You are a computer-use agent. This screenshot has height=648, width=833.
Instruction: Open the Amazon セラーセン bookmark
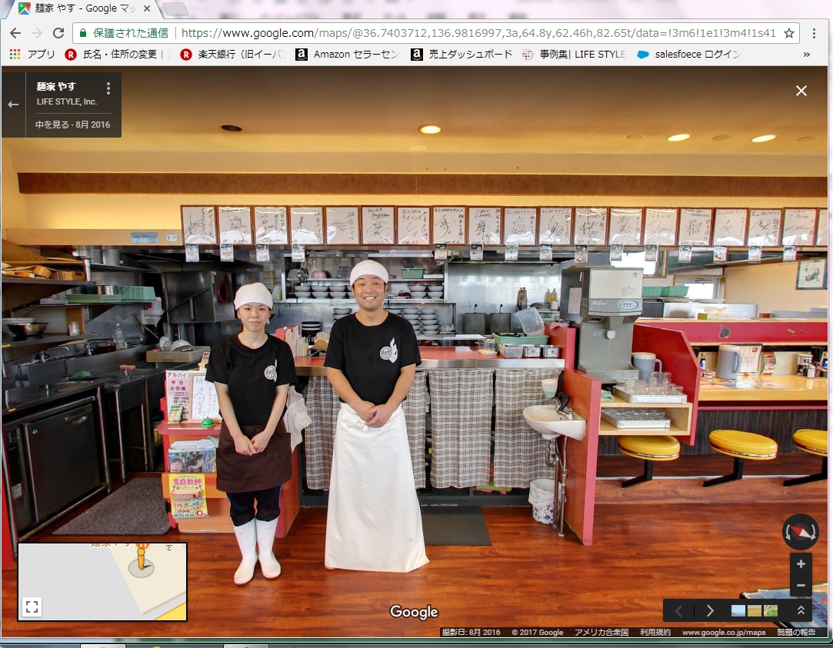(x=347, y=55)
